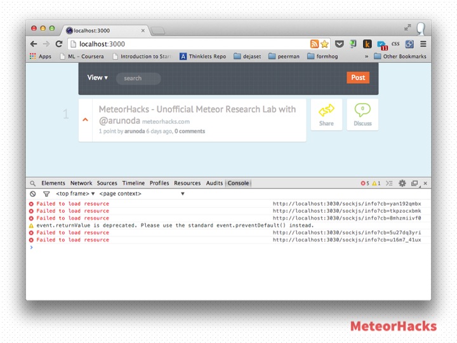Image resolution: width=457 pixels, height=343 pixels.
Task: Click the yellow warning count indicator
Action: [376, 184]
